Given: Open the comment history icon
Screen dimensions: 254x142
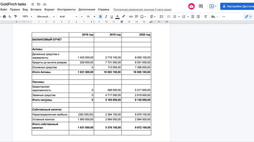Looking at the screenshot, I should [x=201, y=6].
